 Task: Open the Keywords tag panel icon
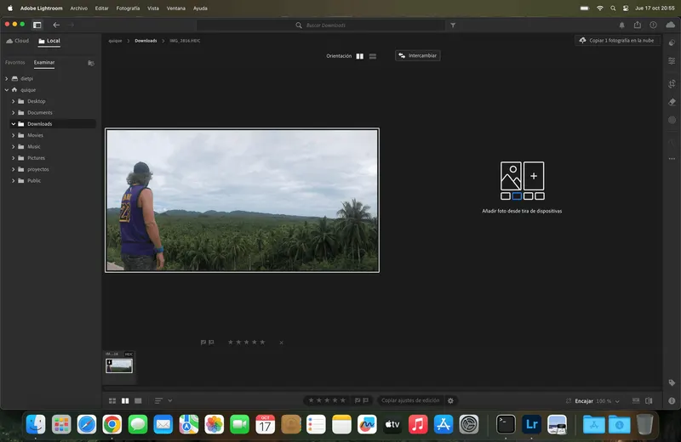pyautogui.click(x=672, y=382)
